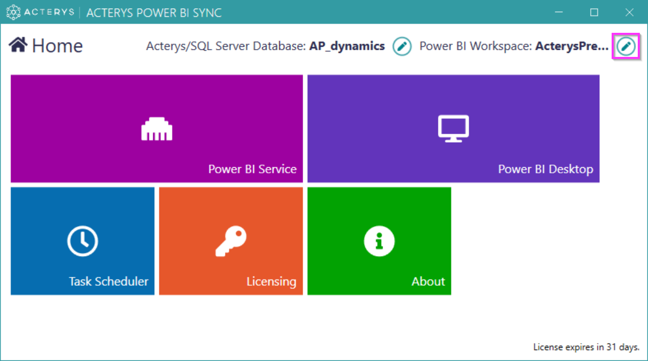Click the ethernet port icon on Power BI Service
Image resolution: width=648 pixels, height=361 pixels.
157,128
